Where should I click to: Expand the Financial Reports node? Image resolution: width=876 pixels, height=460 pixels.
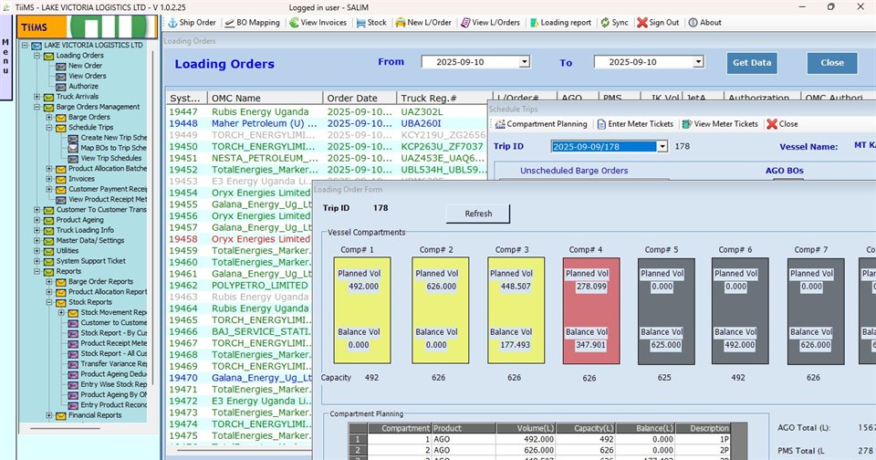coord(49,415)
